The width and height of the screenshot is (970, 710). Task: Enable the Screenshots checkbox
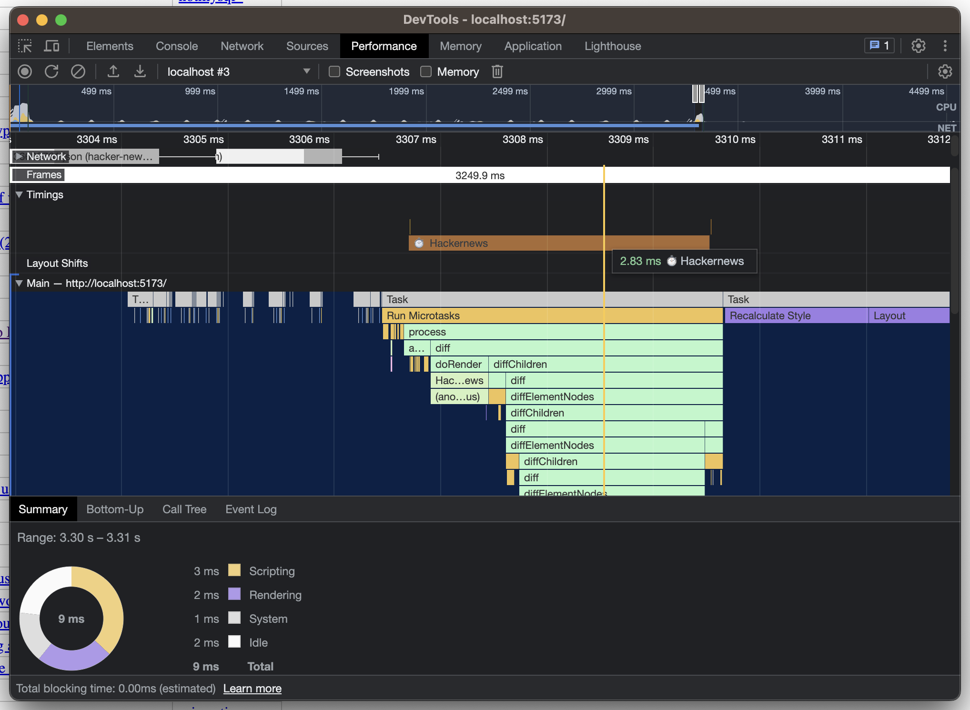coord(334,72)
